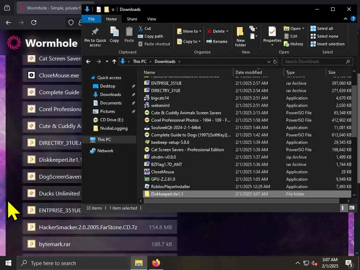The width and height of the screenshot is (360, 270).
Task: Select the webaniml application file
Action: pos(247,105)
